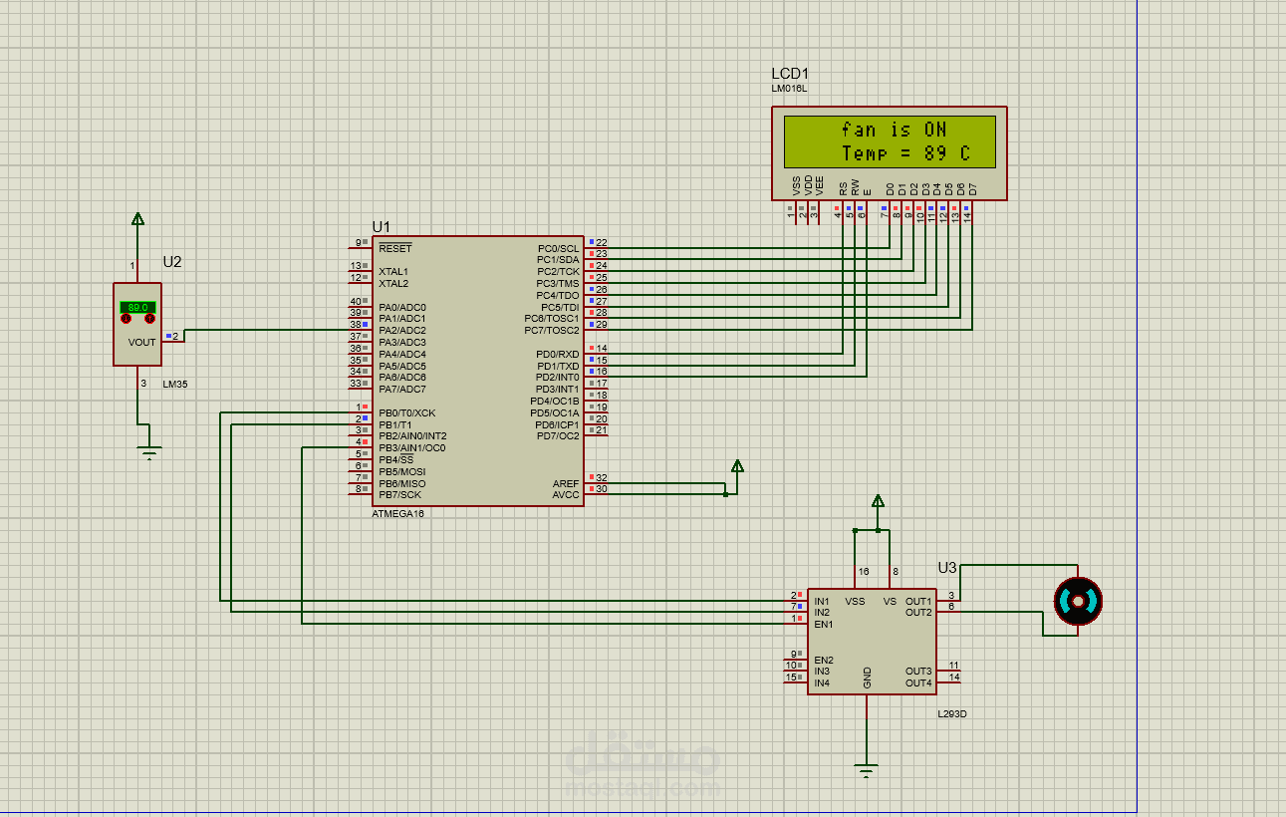Select the GND label on L293D
The height and width of the screenshot is (817, 1286).
coord(867,678)
